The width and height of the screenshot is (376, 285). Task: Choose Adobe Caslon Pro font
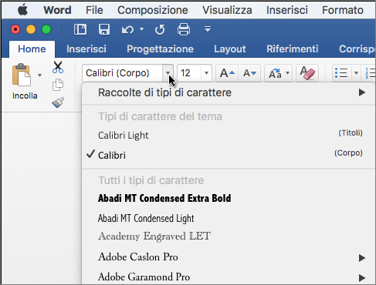(229, 257)
